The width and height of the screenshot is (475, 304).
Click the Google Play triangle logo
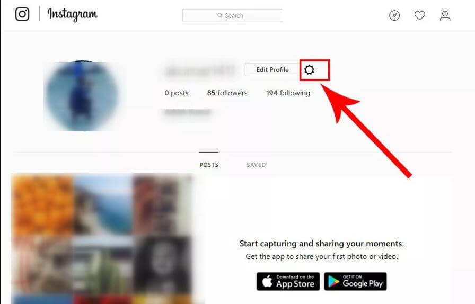333,282
